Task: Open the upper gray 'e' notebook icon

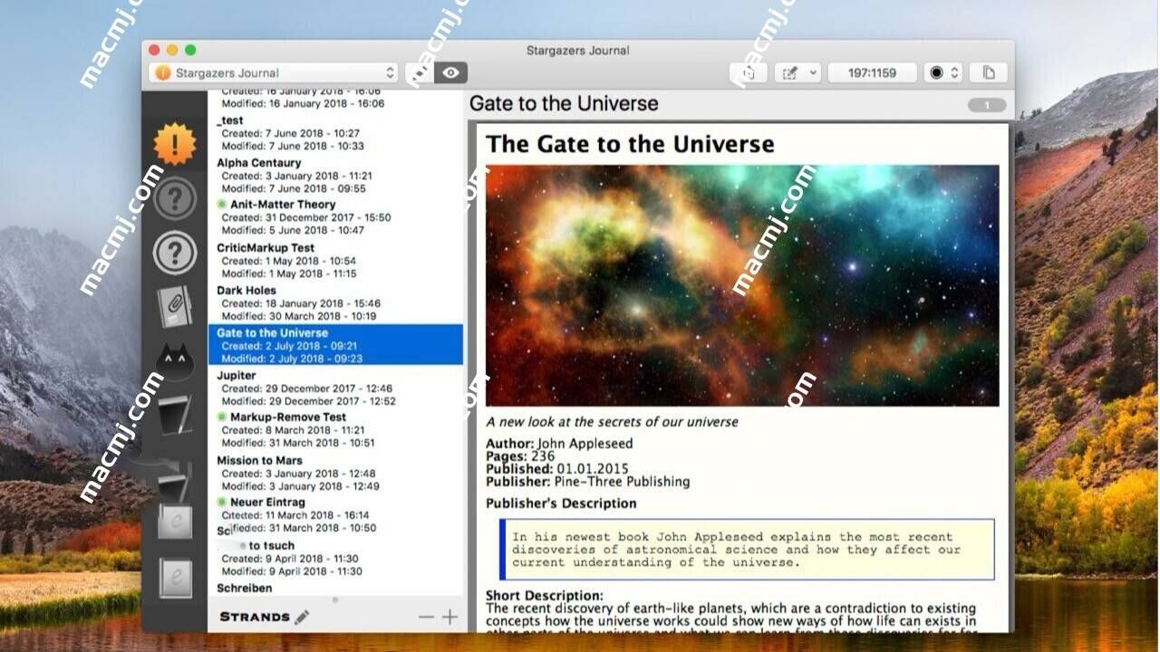Action: click(174, 522)
